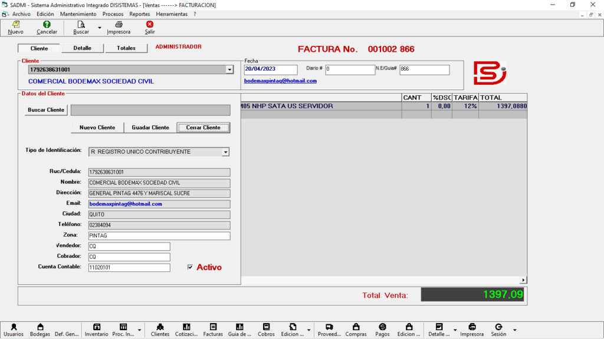Click the Cuenta Contable field

point(129,268)
